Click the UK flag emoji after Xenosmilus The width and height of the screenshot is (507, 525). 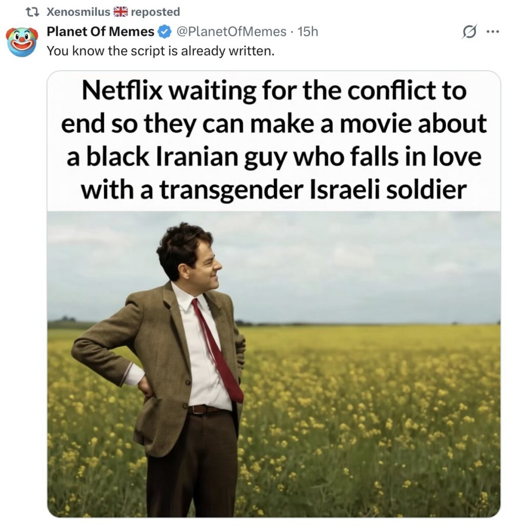coord(120,12)
